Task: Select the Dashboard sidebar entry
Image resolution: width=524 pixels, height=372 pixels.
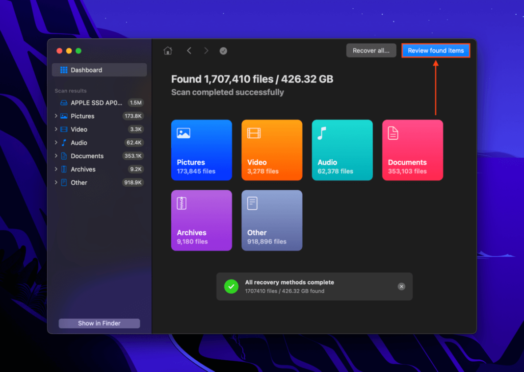Action: click(x=99, y=70)
